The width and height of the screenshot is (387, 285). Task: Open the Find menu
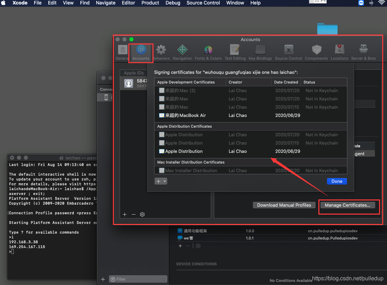coord(85,3)
